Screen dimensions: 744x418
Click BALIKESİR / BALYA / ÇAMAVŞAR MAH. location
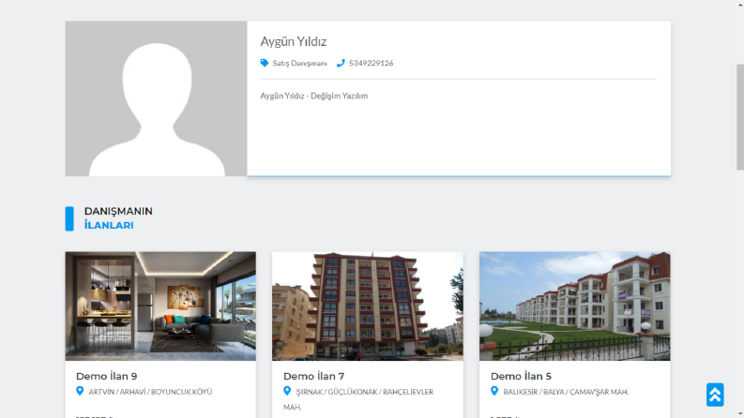tap(566, 392)
